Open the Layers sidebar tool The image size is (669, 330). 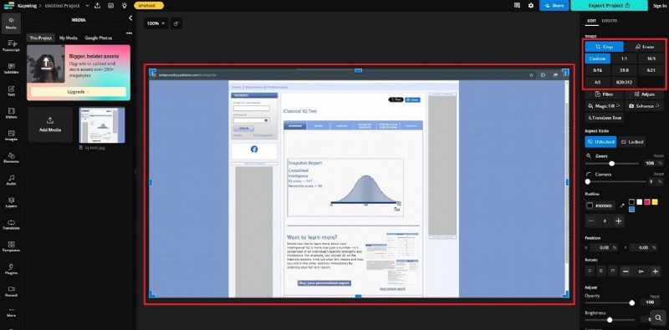(x=11, y=202)
